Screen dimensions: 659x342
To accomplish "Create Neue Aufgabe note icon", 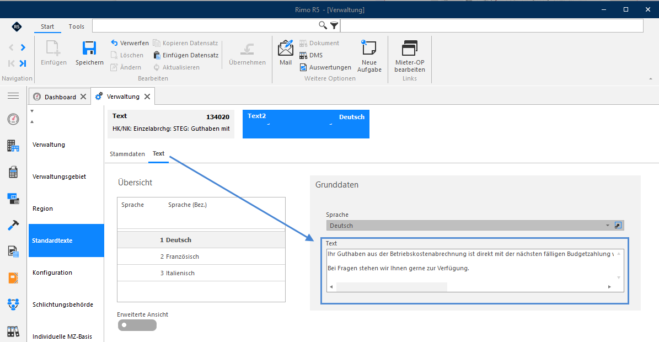I will pos(369,47).
